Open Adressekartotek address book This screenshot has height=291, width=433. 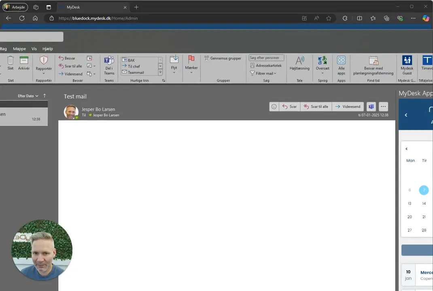tap(266, 65)
